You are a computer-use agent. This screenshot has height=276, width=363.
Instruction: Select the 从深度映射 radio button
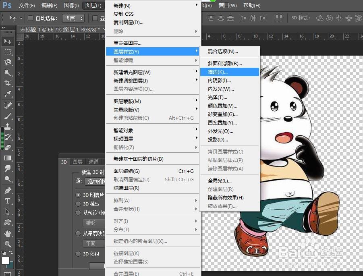78,233
